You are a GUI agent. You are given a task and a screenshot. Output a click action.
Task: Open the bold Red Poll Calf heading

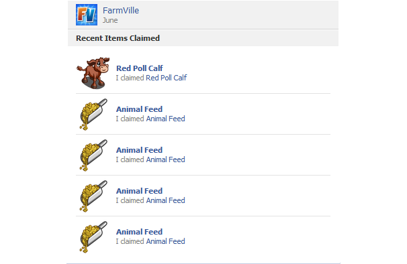[140, 68]
